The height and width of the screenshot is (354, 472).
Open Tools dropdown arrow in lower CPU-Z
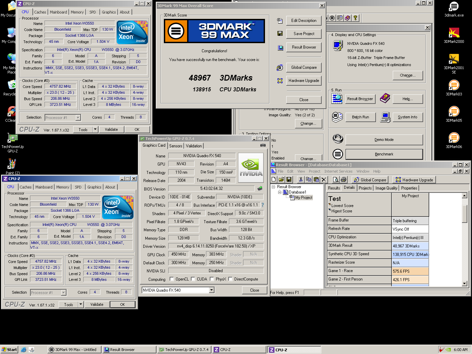tap(81, 304)
